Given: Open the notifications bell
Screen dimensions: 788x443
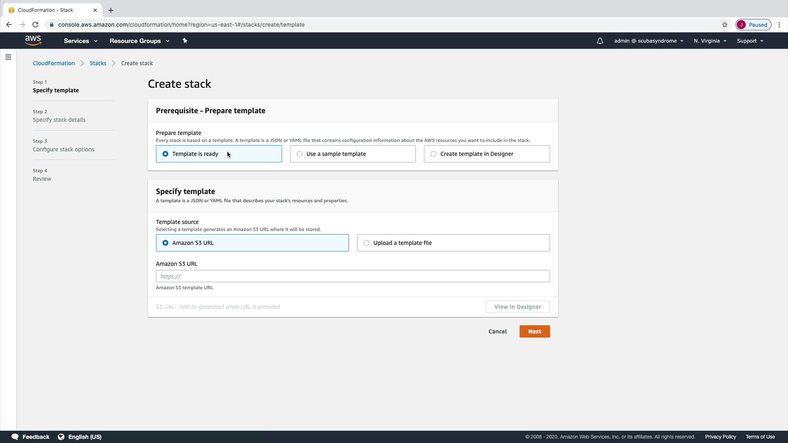Looking at the screenshot, I should click(600, 41).
